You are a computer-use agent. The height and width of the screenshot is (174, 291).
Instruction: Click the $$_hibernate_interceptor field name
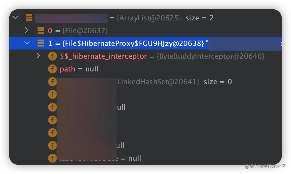(x=103, y=56)
